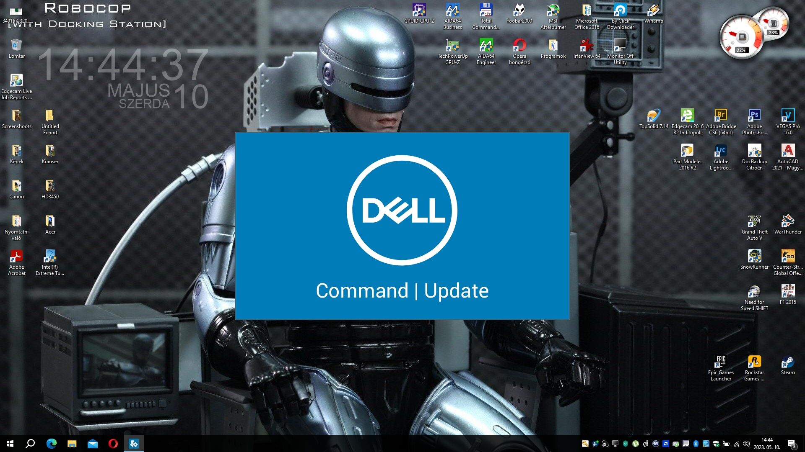
Task: Launch Microsoft Edge from the taskbar
Action: (51, 444)
